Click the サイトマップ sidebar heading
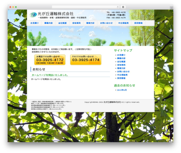This screenshot has width=181, height=153. 123,50
